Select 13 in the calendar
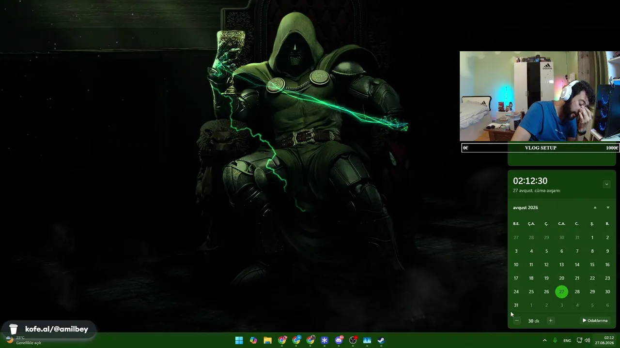The image size is (620, 348). pyautogui.click(x=561, y=264)
